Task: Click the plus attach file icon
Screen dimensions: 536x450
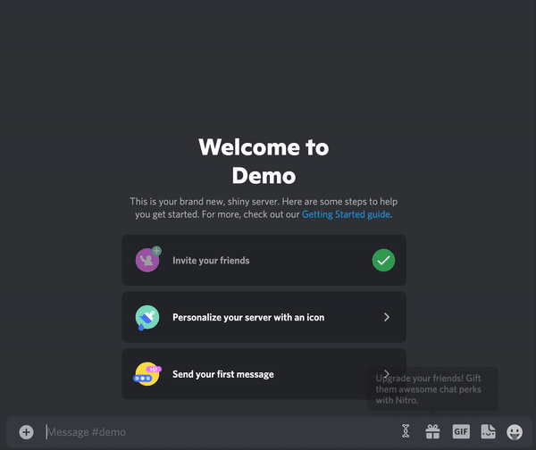Action: coord(26,432)
